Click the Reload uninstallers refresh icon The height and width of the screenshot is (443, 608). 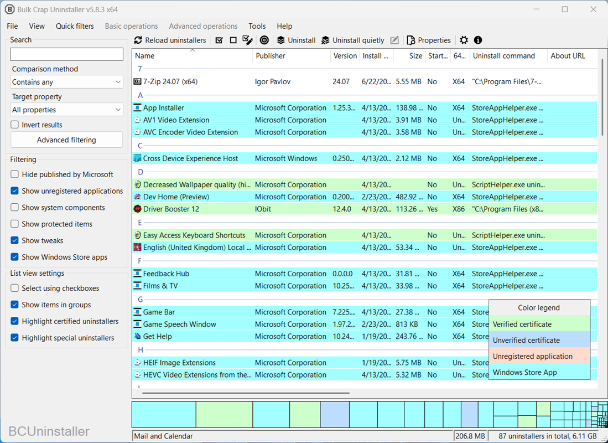[138, 40]
